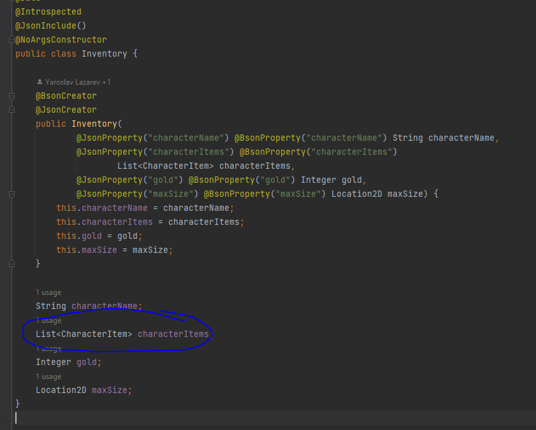
Task: Collapse fold marker beside @BsonCreator
Action: (11, 96)
